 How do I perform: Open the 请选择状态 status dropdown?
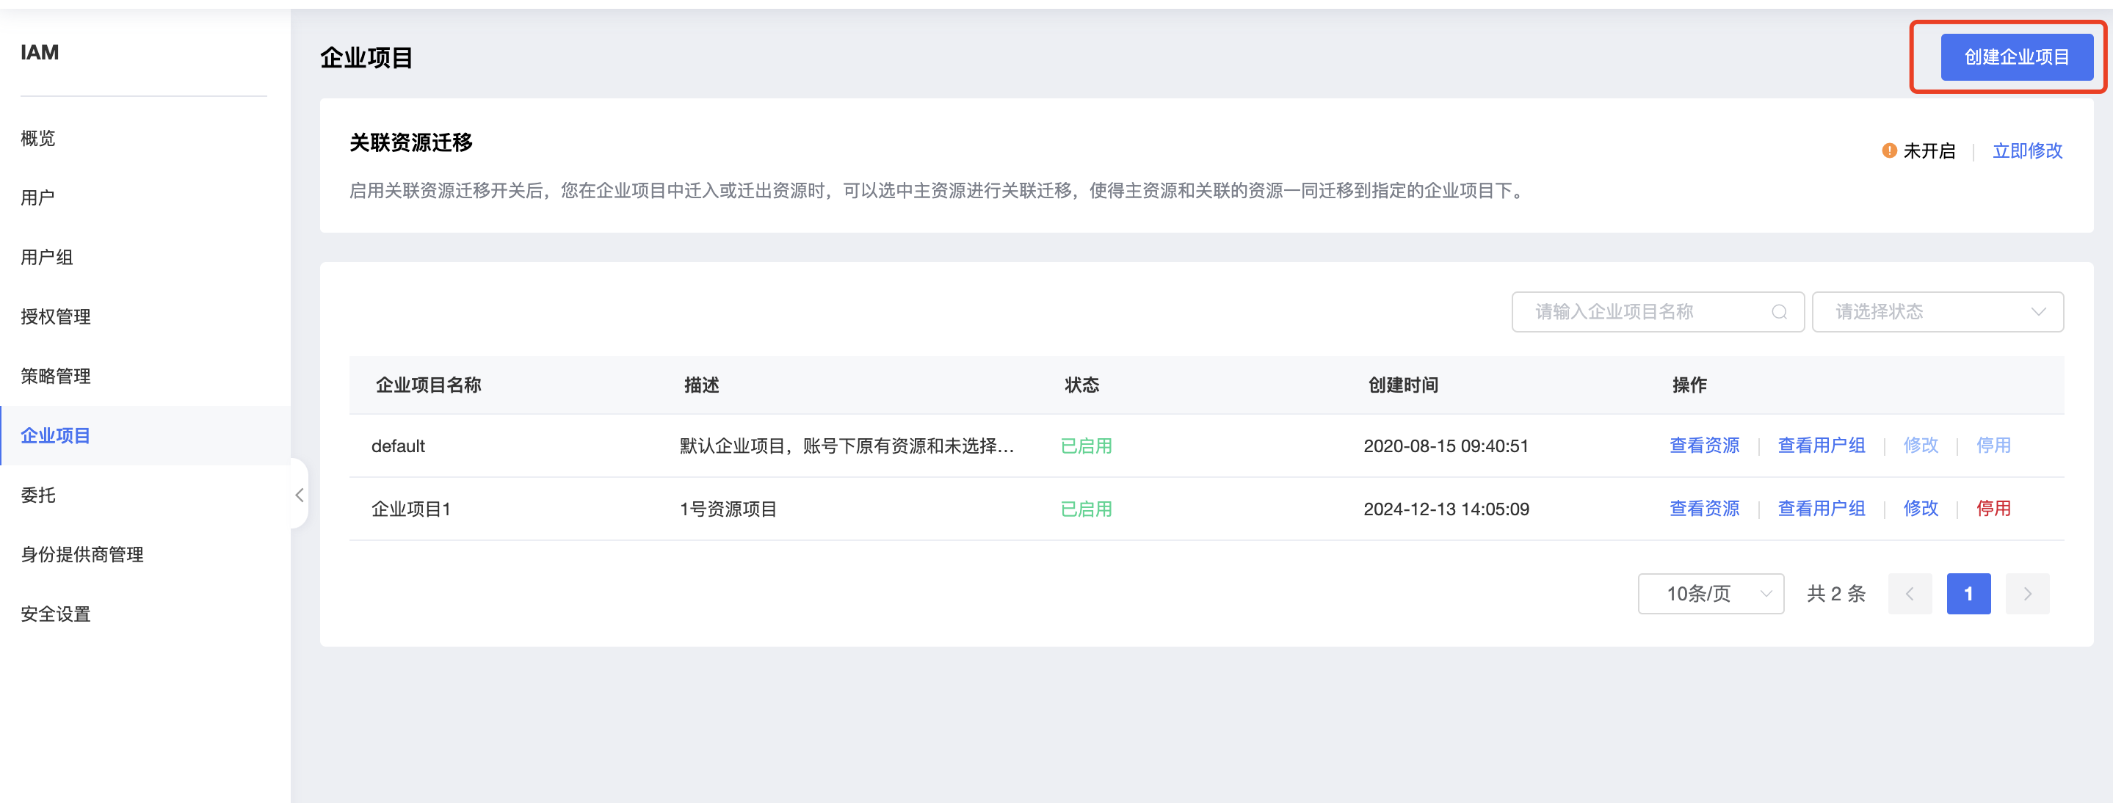1938,312
